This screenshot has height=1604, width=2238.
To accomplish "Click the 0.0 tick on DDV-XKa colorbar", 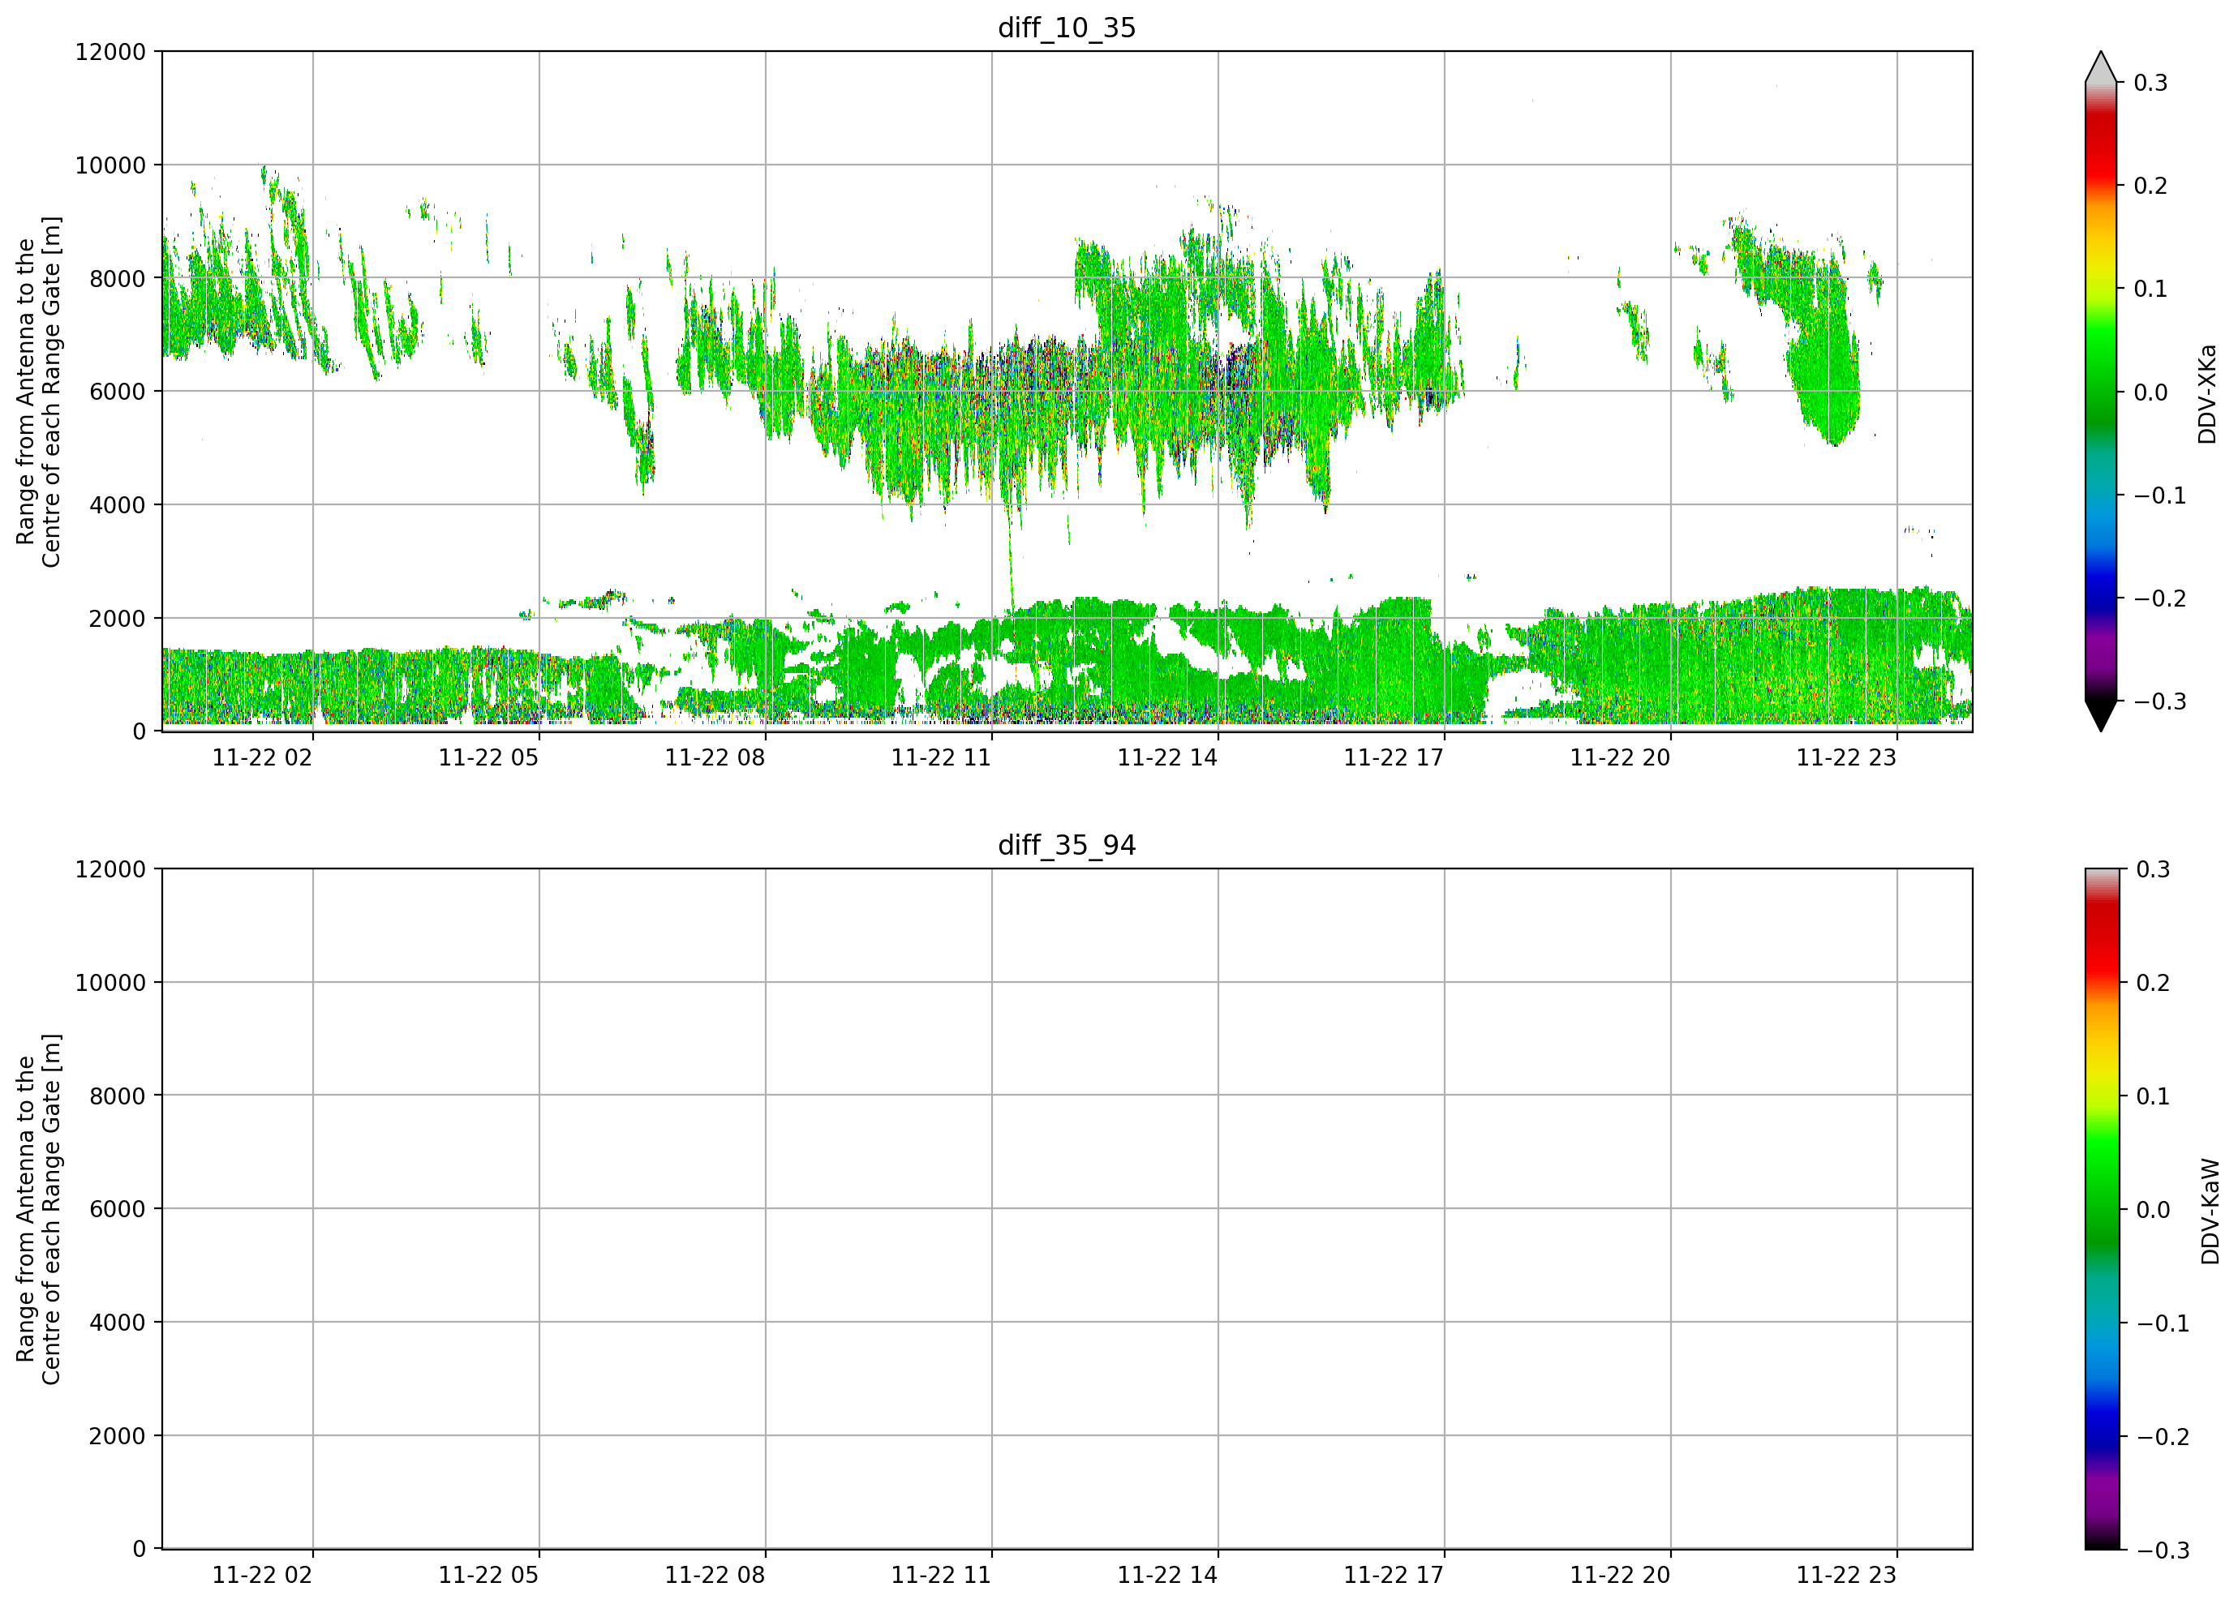I will 2150,392.
